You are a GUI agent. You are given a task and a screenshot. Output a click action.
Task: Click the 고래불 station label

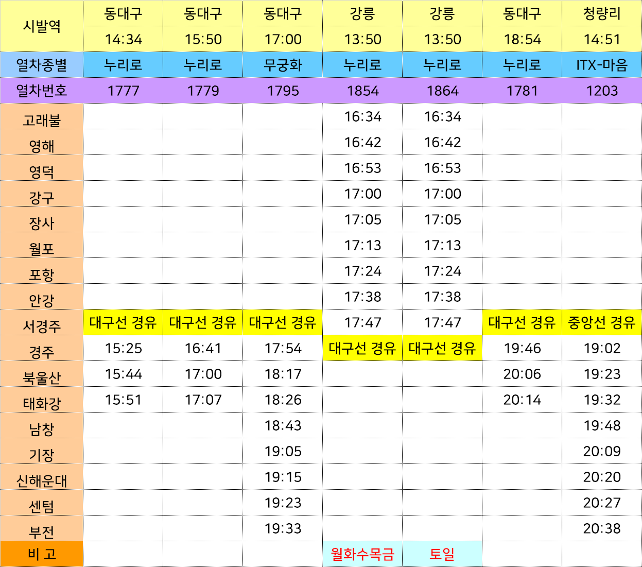pos(42,116)
